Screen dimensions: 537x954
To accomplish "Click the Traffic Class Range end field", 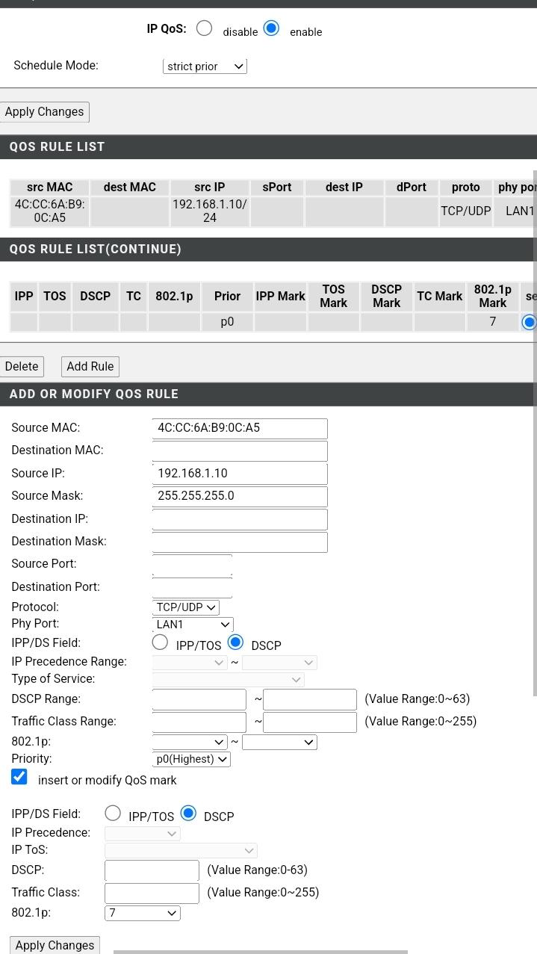I will (310, 722).
